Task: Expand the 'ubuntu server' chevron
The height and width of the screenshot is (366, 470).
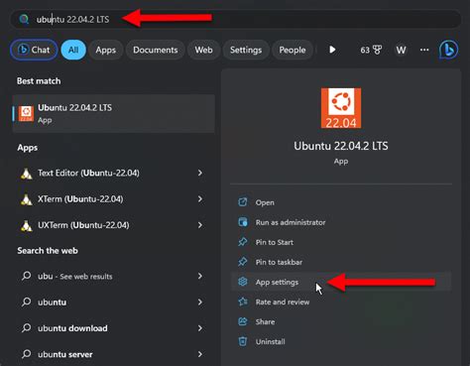Action: [x=200, y=354]
